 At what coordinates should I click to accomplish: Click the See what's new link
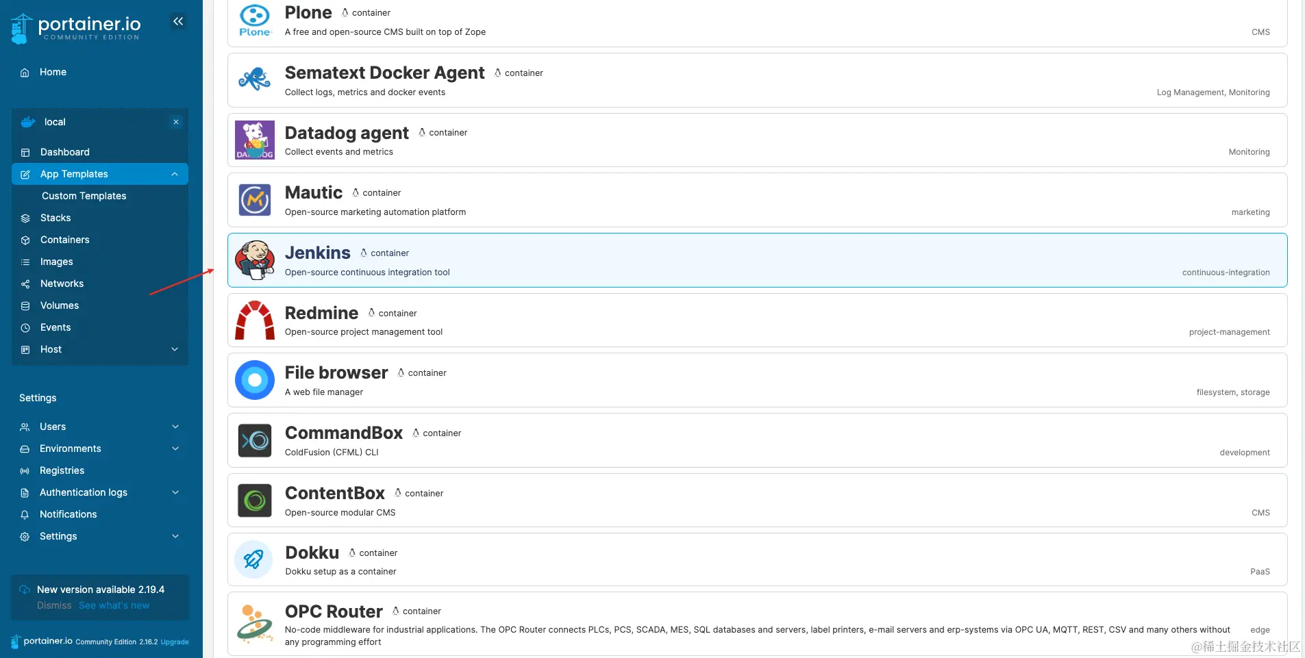[114, 606]
